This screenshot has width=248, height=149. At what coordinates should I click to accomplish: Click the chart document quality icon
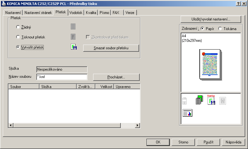pyautogui.click(x=187, y=113)
